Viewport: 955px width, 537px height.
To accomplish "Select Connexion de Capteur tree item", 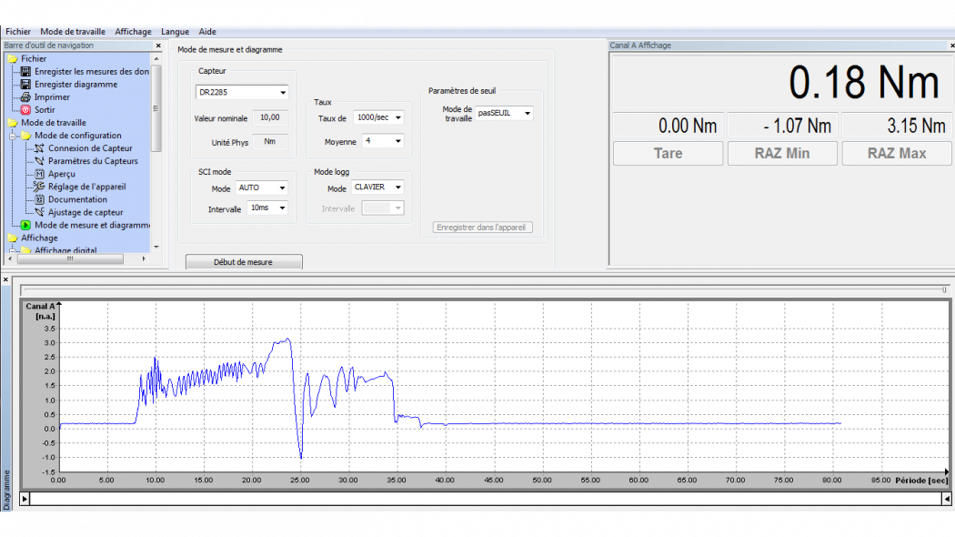I will [x=90, y=148].
